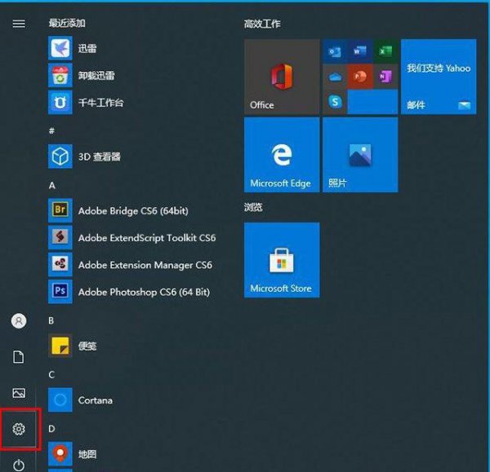Click the 最近添加 section header
This screenshot has height=472, width=490.
[x=67, y=23]
